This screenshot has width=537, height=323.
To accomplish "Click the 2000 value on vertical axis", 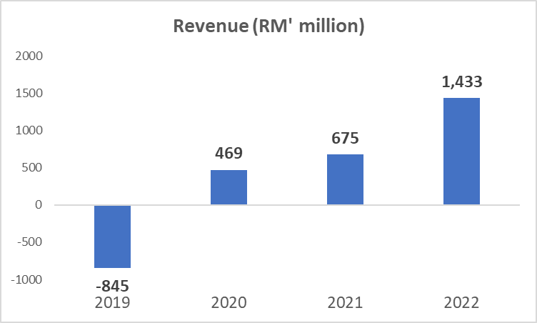I will pos(29,56).
